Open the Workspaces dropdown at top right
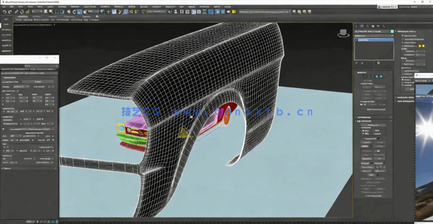The image size is (433, 224). 416,7
